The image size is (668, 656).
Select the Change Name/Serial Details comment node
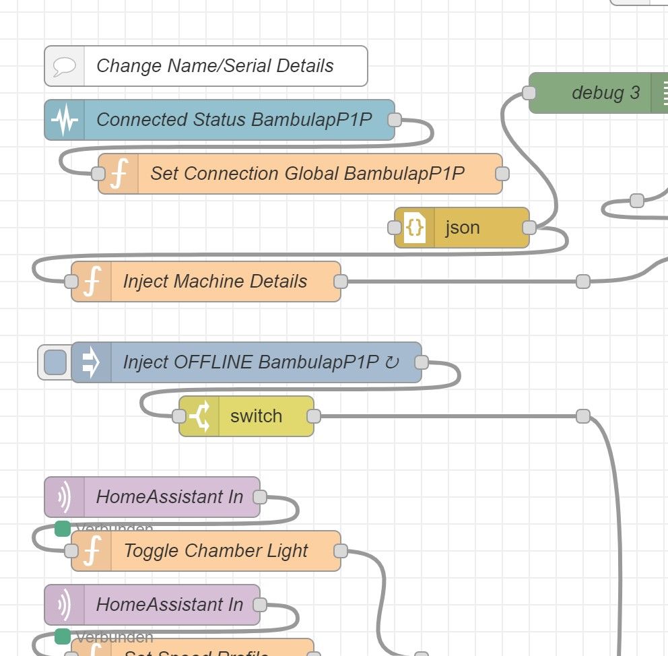[206, 66]
